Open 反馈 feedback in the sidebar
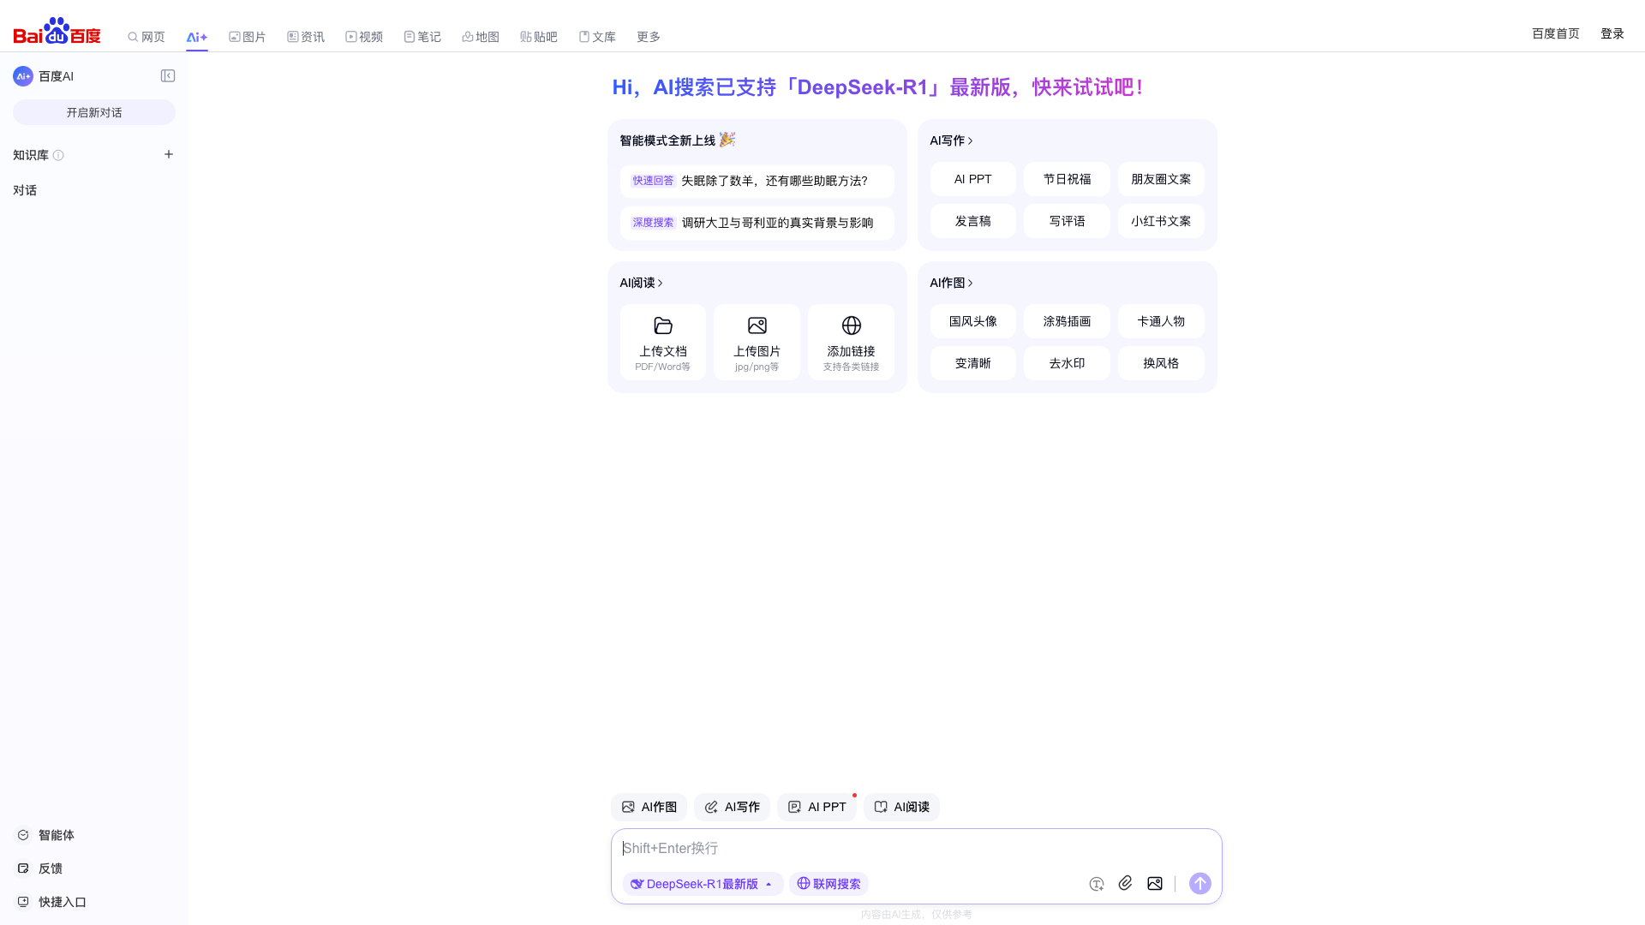This screenshot has height=925, width=1645. (x=40, y=868)
